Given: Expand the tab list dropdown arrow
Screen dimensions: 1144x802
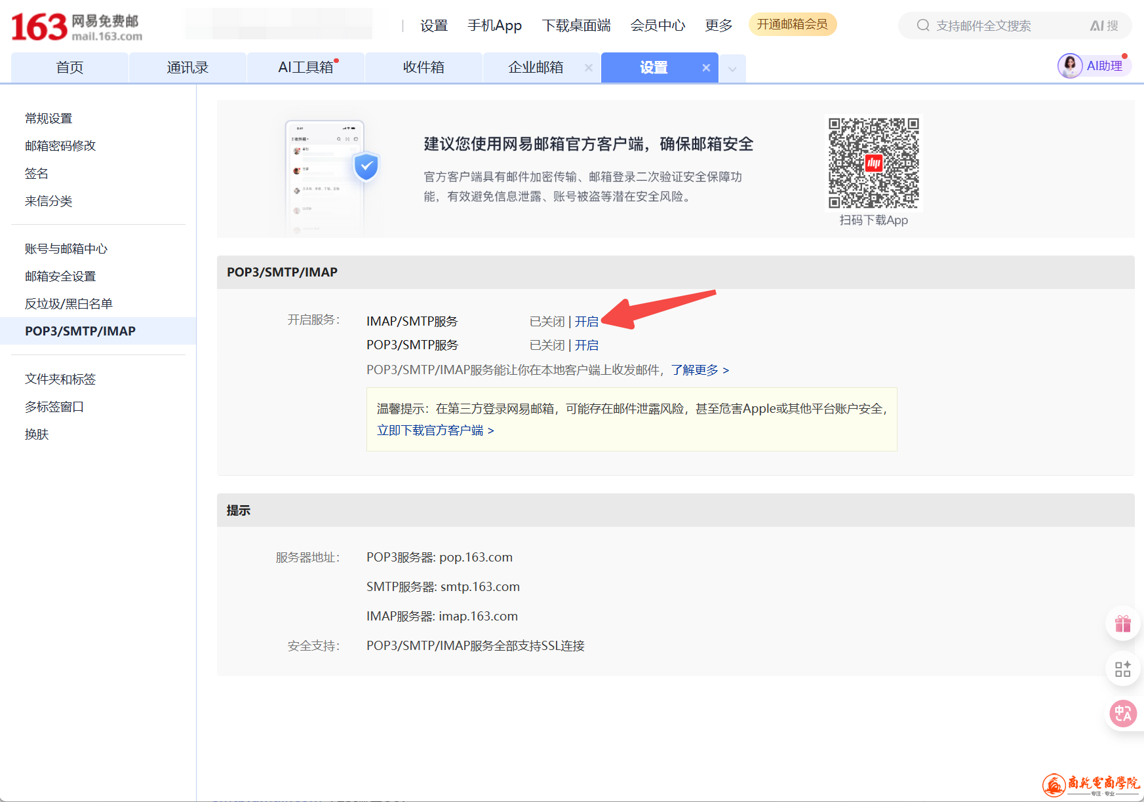Looking at the screenshot, I should (732, 68).
